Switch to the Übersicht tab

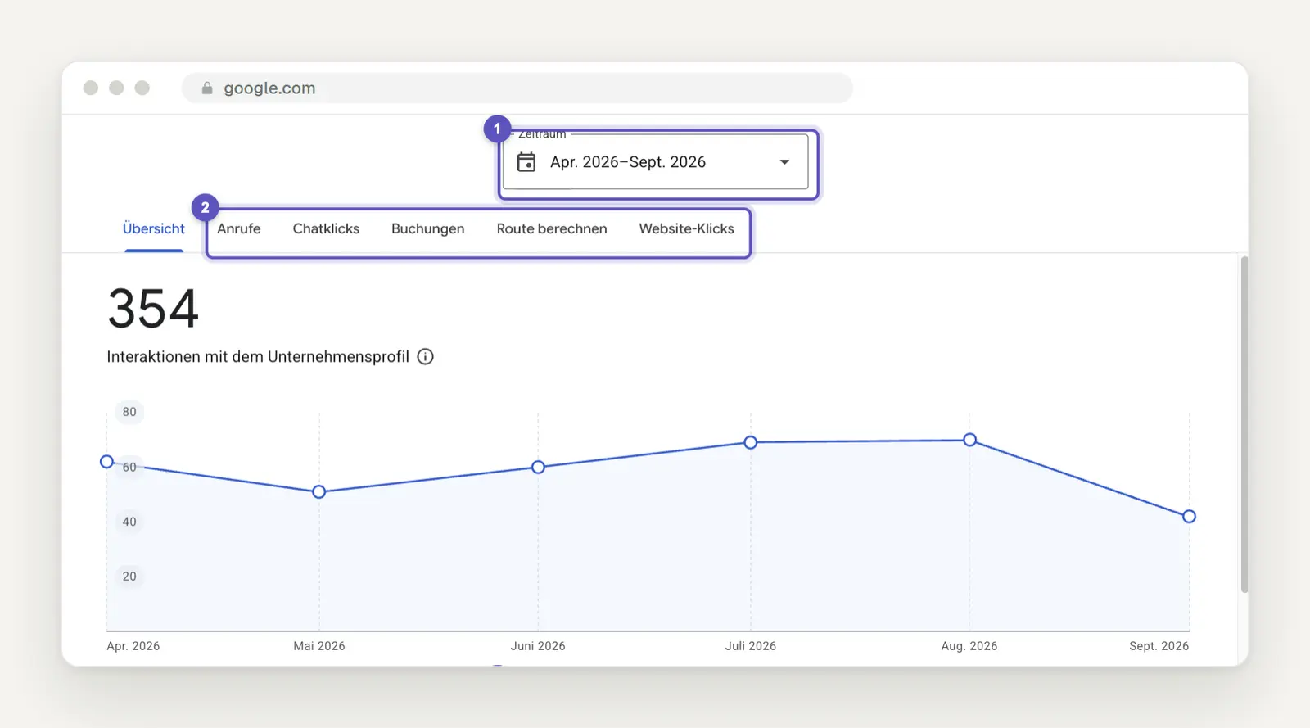(154, 228)
